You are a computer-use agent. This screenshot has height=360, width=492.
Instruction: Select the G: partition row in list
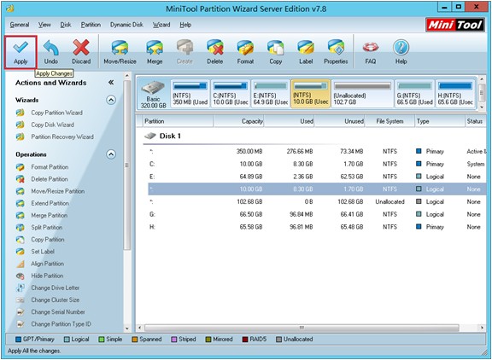[x=317, y=214]
